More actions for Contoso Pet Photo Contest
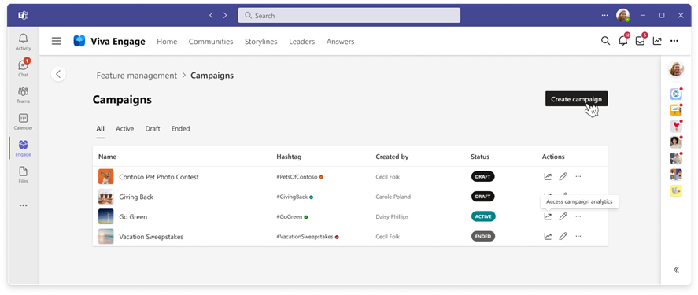The height and width of the screenshot is (295, 698). coord(578,177)
